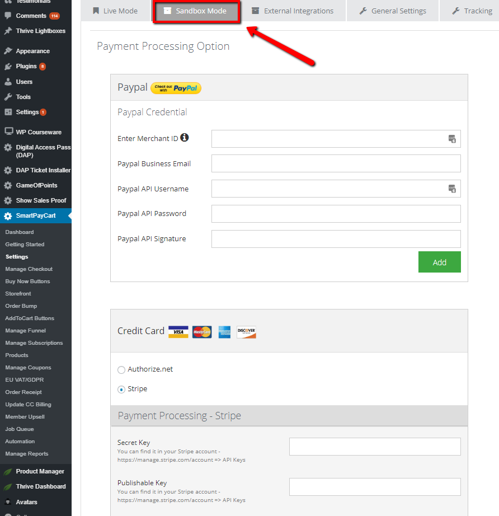Click the American Express card logo

point(225,332)
